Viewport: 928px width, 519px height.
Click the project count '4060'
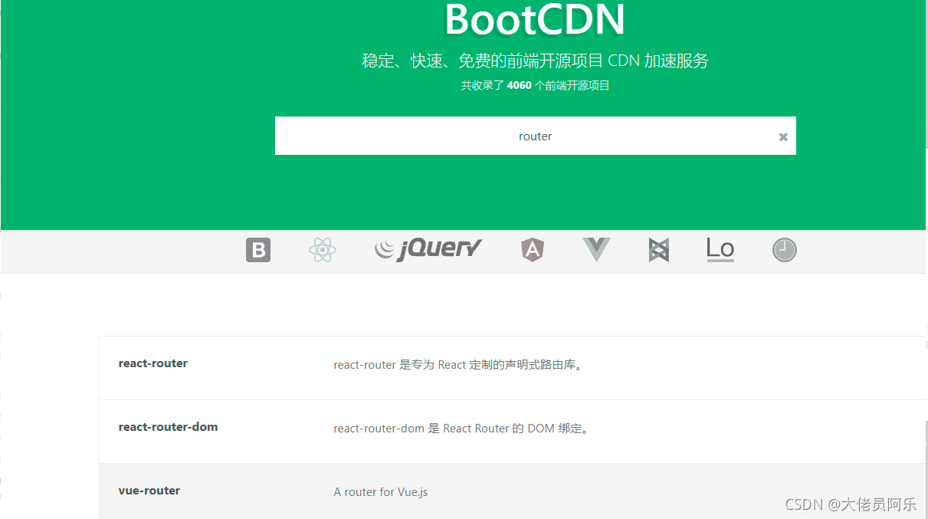pos(519,86)
